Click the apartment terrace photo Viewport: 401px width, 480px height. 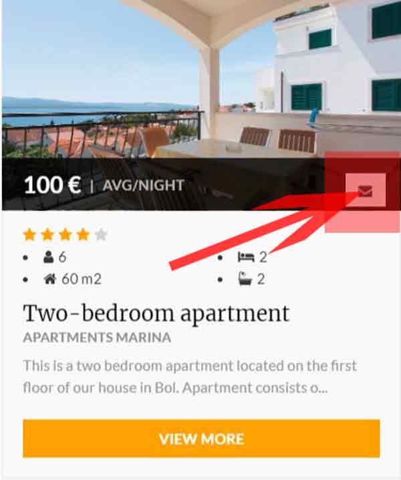(x=201, y=79)
